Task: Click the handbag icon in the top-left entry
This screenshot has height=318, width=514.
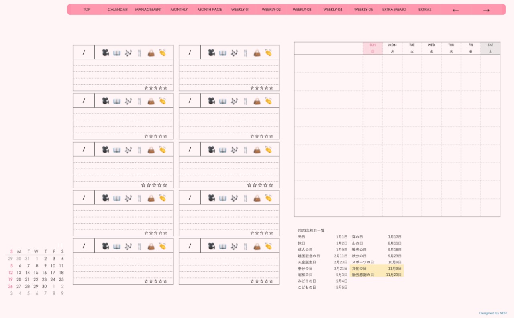Action: pos(151,53)
